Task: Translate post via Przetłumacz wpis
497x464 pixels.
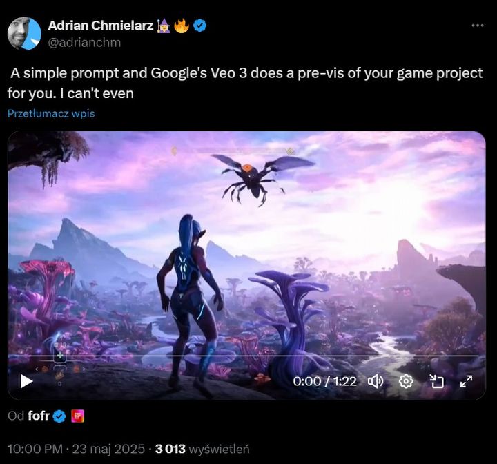Action: [51, 113]
